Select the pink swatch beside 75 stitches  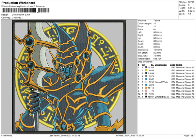click(x=146, y=91)
